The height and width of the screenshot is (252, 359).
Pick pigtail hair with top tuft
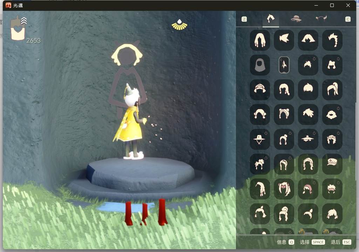[260, 213]
